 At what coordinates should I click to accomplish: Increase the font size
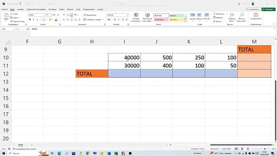[55, 15]
